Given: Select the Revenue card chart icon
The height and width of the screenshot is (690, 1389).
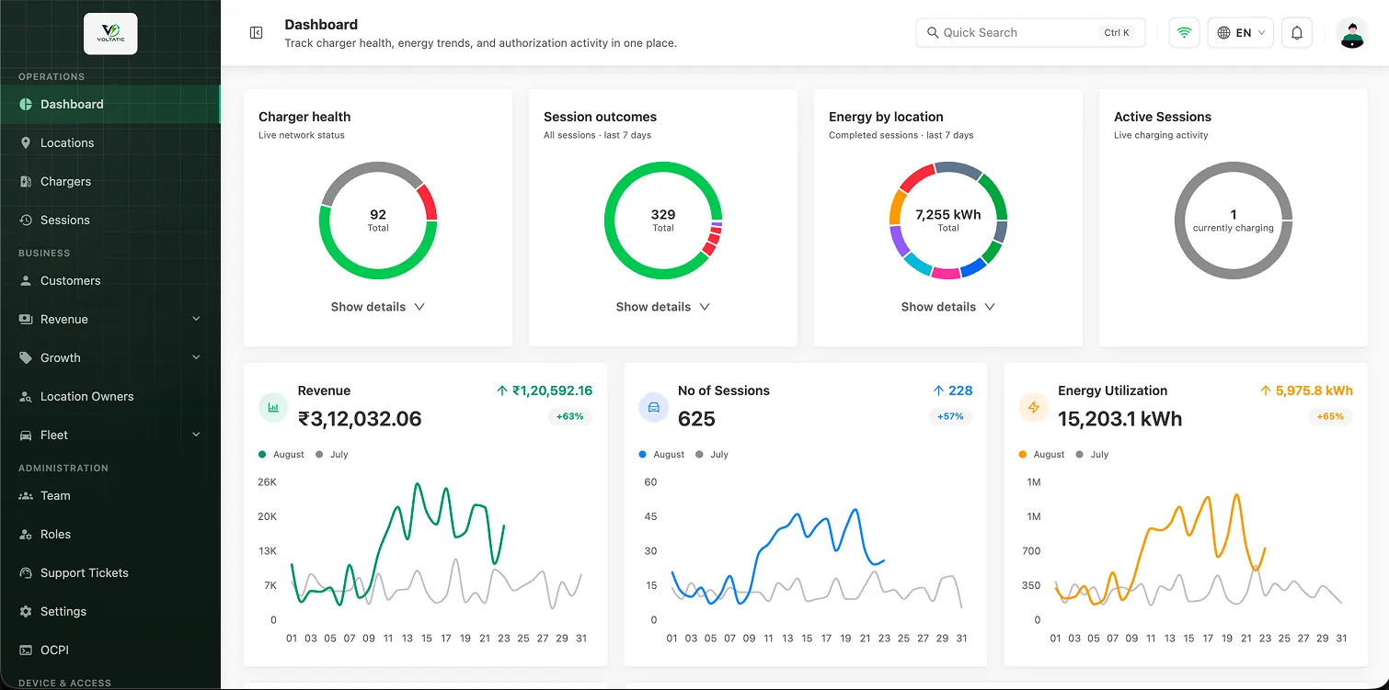Looking at the screenshot, I should (273, 407).
